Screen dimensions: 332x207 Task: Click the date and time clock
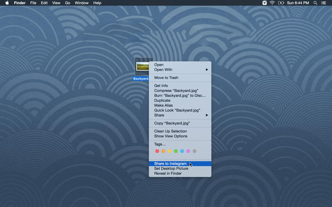pos(299,3)
